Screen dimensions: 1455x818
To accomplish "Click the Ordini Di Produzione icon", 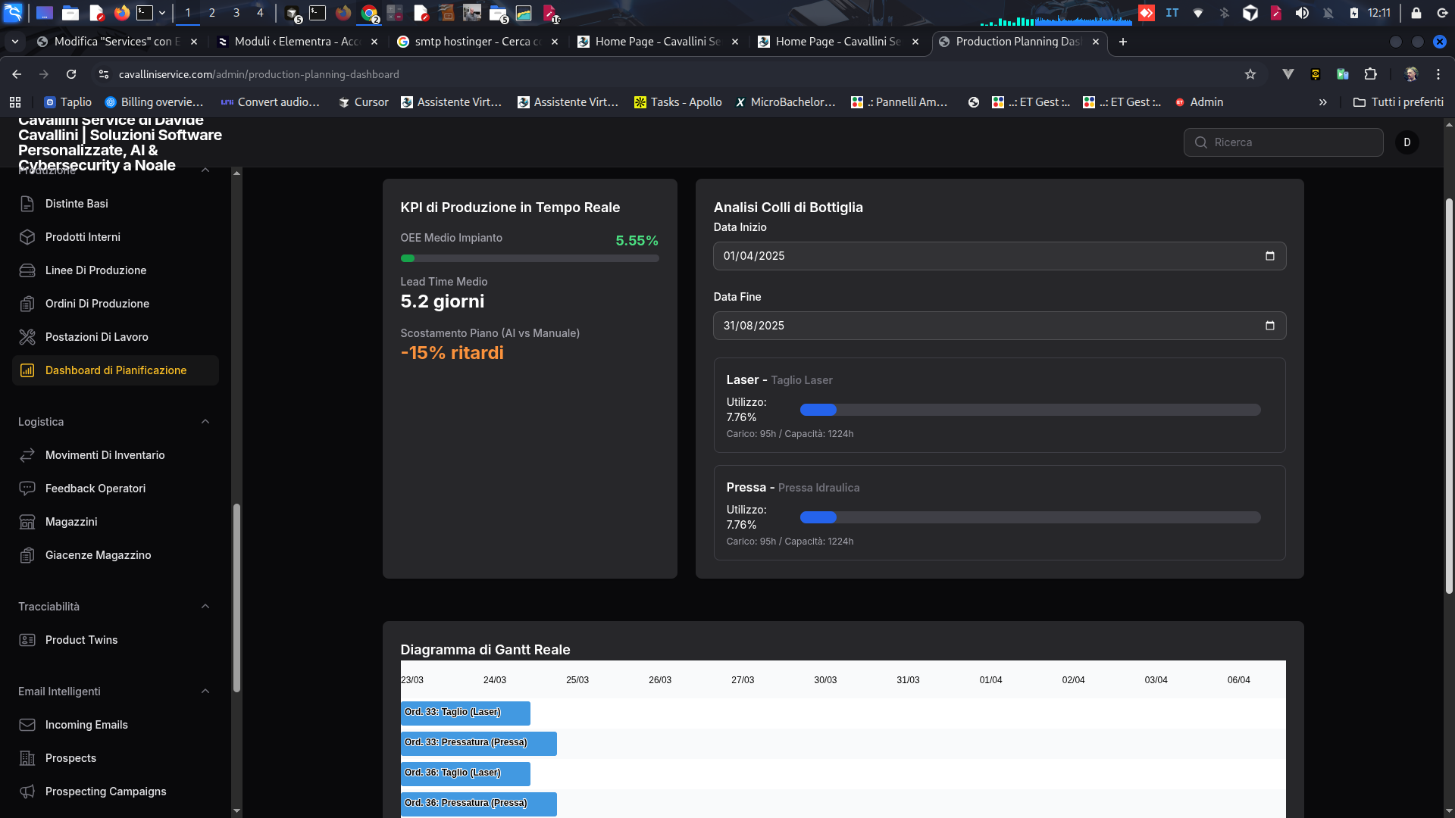I will coord(27,304).
